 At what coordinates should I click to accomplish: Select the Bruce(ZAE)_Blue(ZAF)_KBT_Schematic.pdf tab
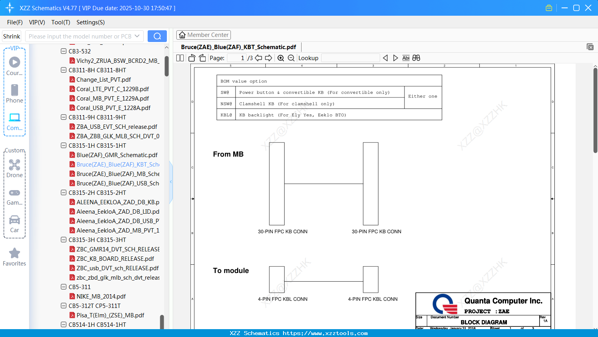tap(239, 47)
